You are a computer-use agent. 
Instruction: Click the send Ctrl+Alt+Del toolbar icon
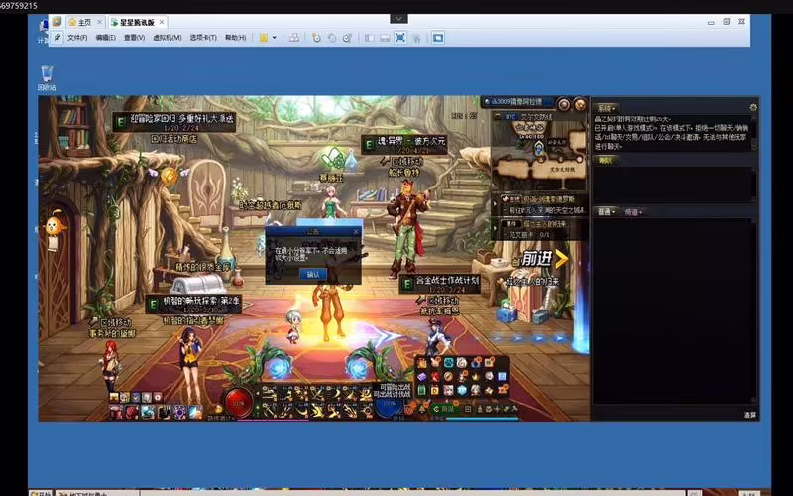293,38
